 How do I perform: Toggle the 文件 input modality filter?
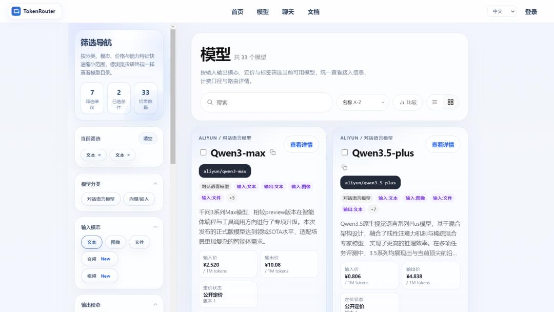coord(139,242)
